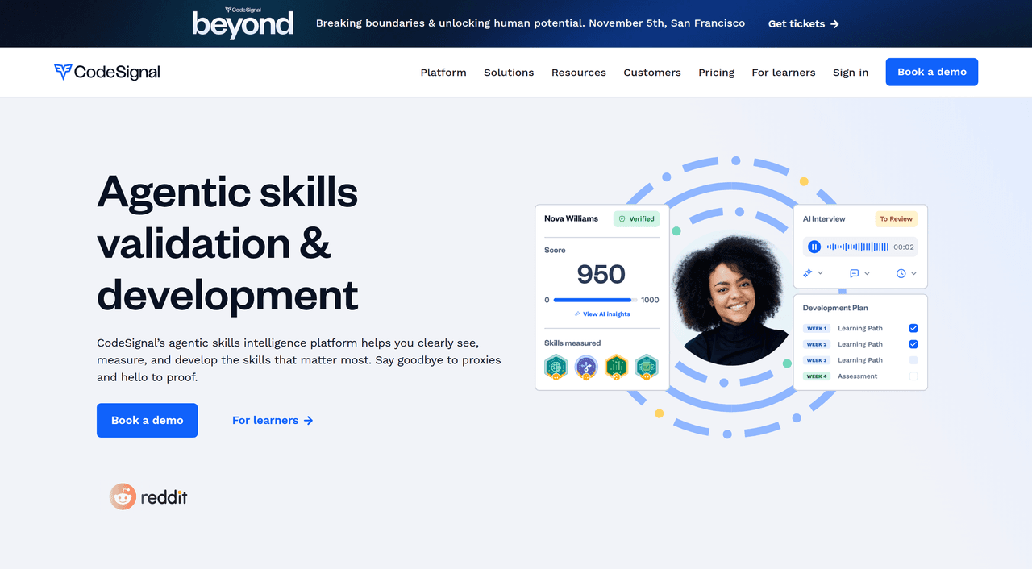Click Sign in
The width and height of the screenshot is (1032, 569).
tap(851, 73)
